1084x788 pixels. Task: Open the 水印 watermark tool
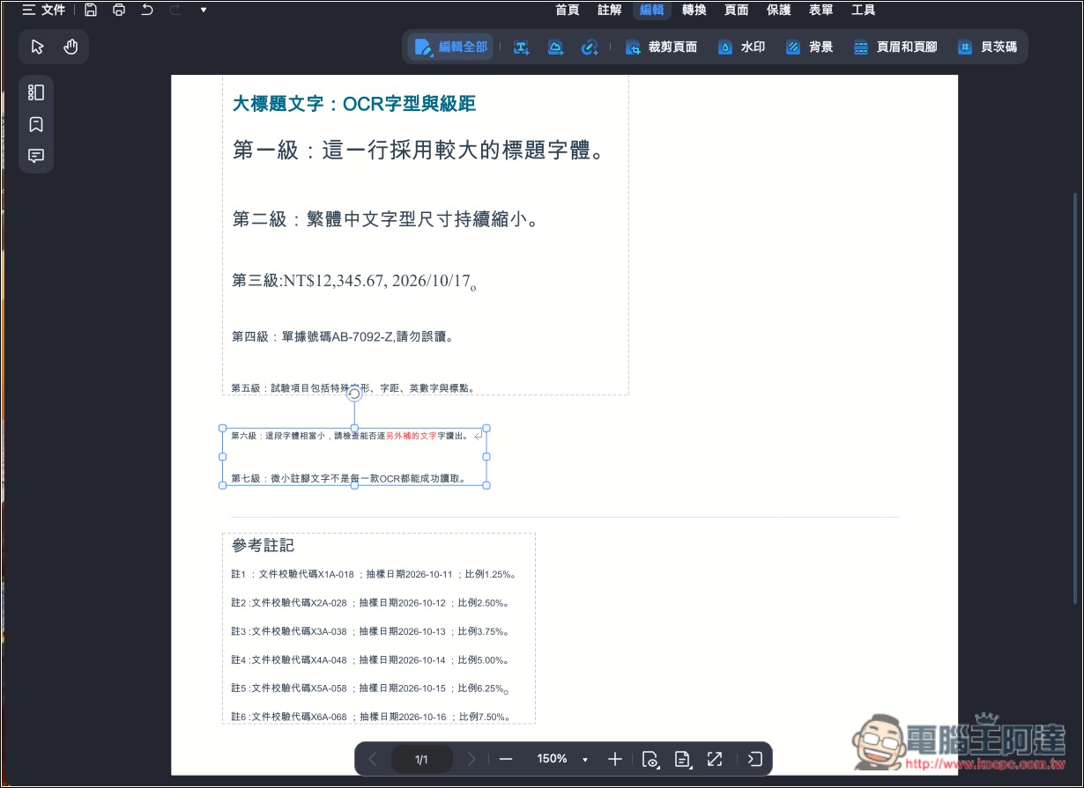point(741,48)
